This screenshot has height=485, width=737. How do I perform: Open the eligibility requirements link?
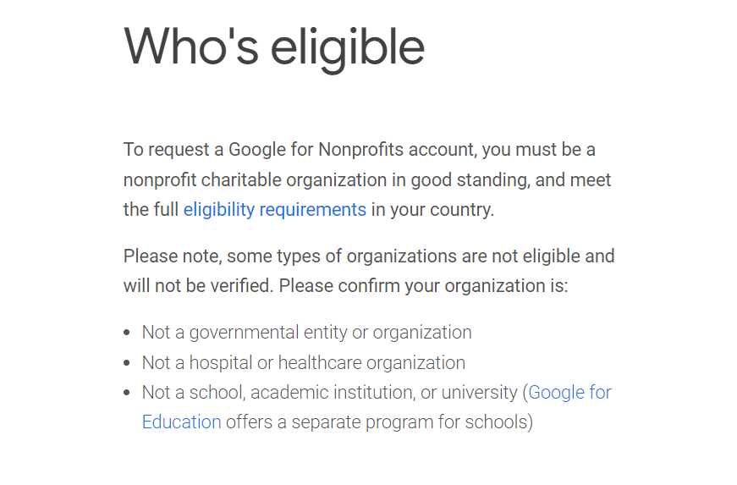click(x=274, y=210)
